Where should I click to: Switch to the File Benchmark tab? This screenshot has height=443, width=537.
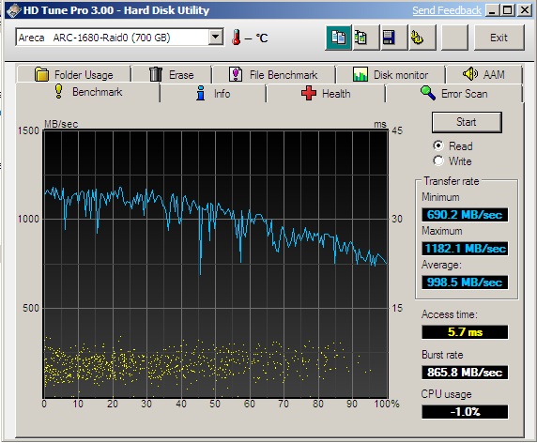click(x=273, y=74)
